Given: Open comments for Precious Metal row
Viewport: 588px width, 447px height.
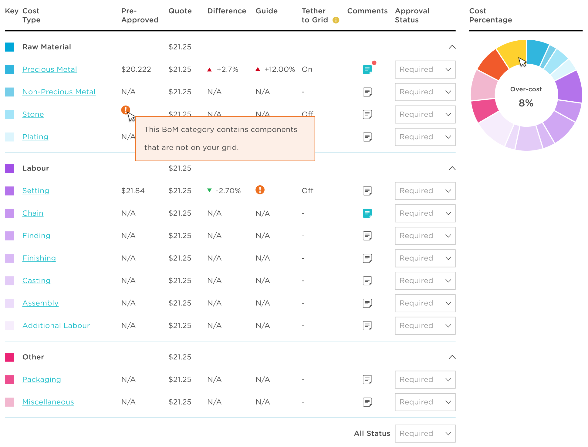Looking at the screenshot, I should pos(367,69).
